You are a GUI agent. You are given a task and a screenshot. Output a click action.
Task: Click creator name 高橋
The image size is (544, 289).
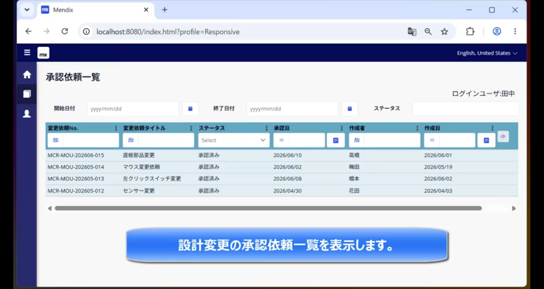pyautogui.click(x=354, y=155)
